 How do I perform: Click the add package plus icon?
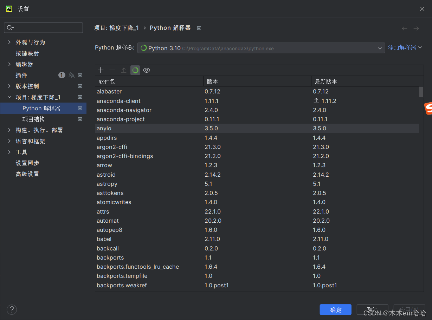tap(101, 70)
